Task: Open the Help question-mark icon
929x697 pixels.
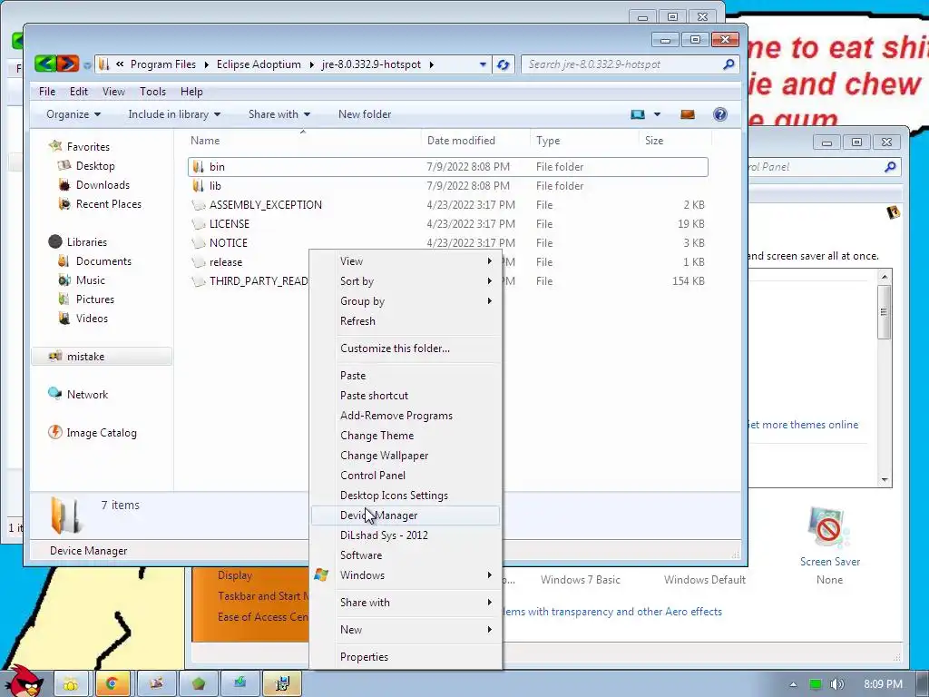Action: click(719, 114)
